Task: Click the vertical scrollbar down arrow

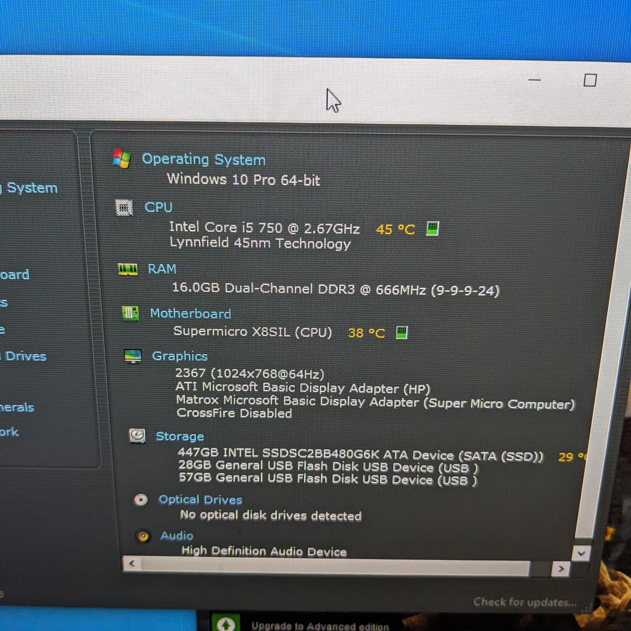Action: coord(581,553)
